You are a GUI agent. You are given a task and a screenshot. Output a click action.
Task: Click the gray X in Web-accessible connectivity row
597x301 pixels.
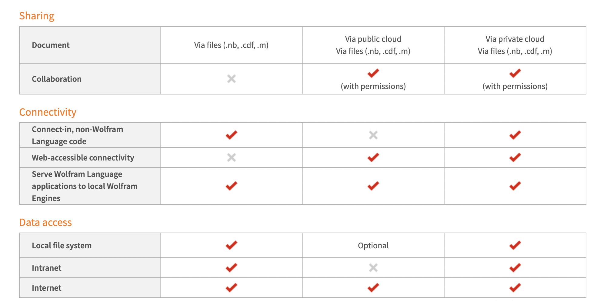coord(231,157)
